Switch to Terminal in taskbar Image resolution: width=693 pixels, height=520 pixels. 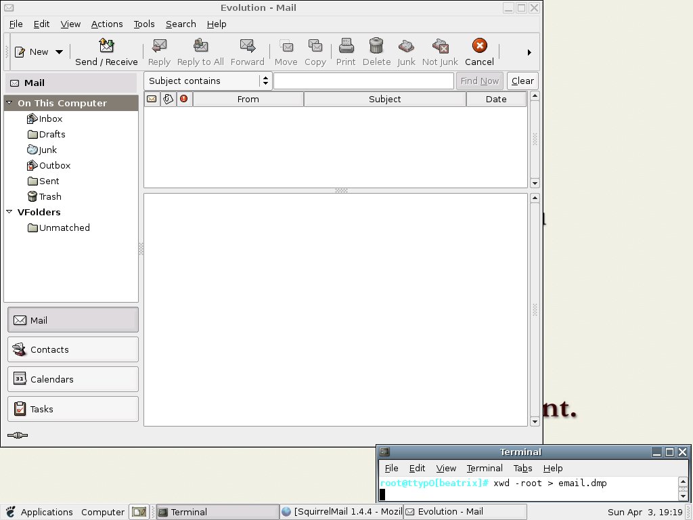tap(218, 512)
